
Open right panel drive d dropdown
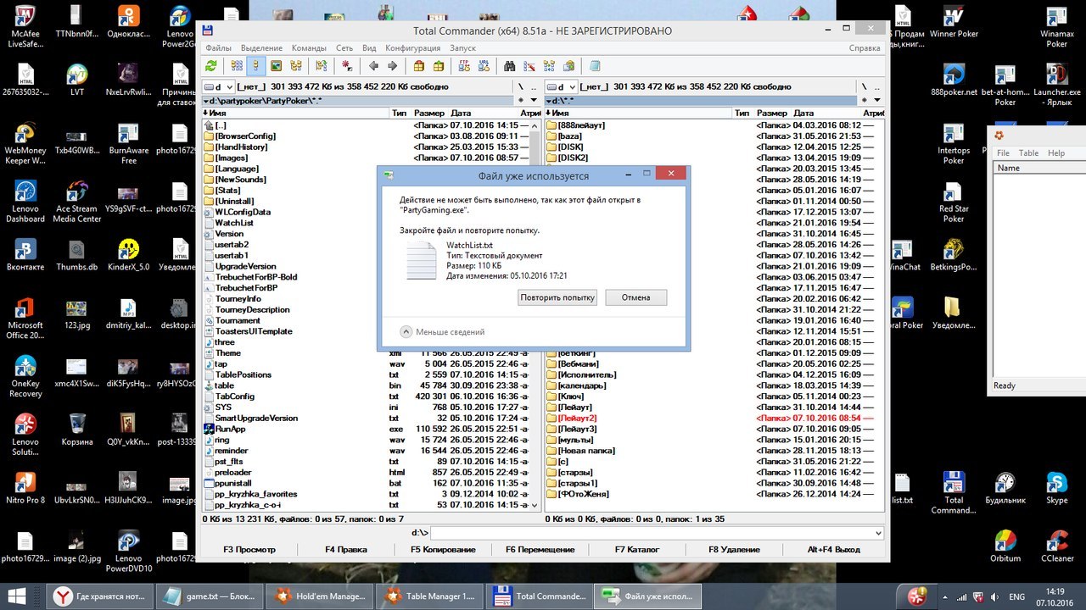[x=562, y=86]
